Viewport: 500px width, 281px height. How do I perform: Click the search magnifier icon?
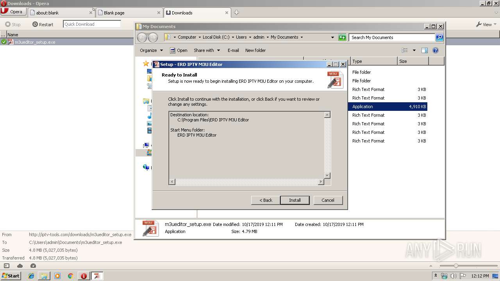pos(439,37)
